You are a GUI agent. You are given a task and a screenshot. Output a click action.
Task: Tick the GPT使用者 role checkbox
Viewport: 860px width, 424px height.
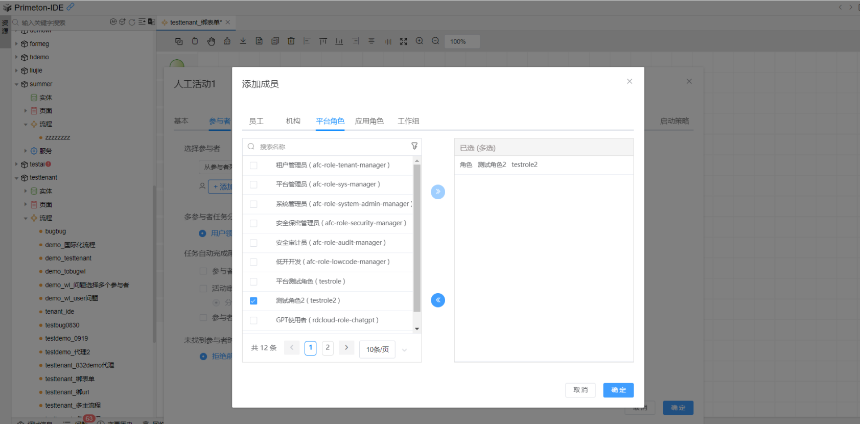[253, 320]
